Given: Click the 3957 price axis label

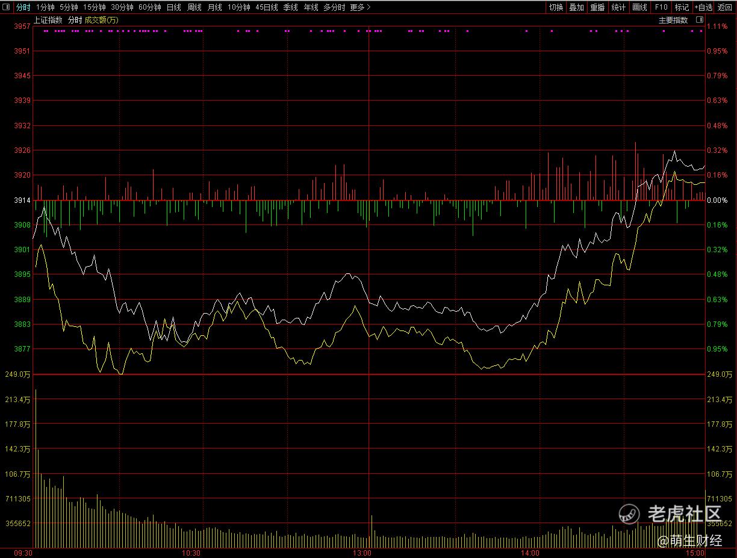Looking at the screenshot, I should point(23,26).
